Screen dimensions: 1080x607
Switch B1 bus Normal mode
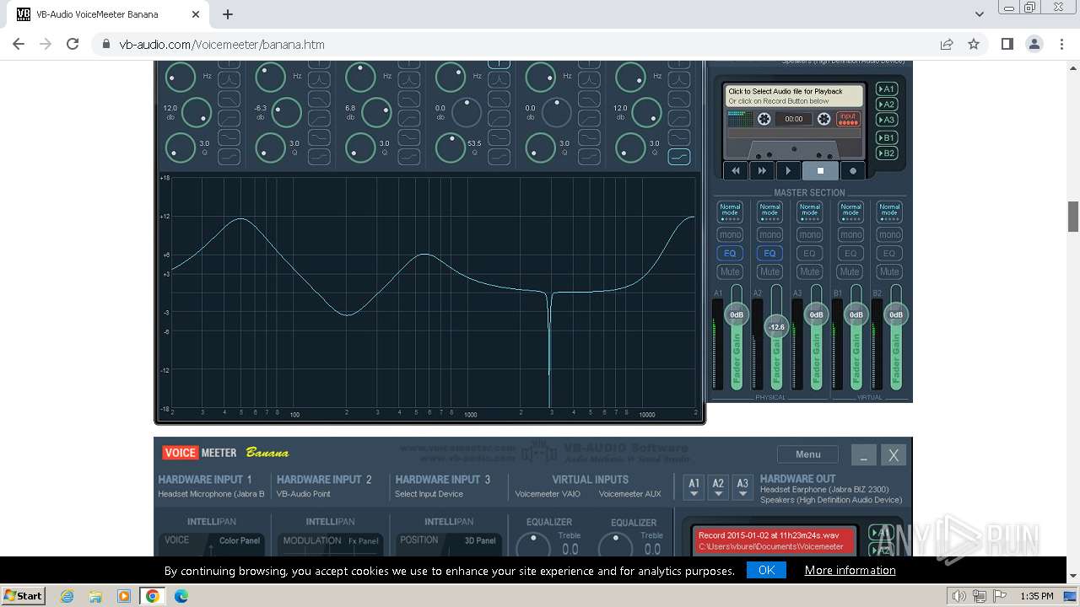(x=850, y=212)
